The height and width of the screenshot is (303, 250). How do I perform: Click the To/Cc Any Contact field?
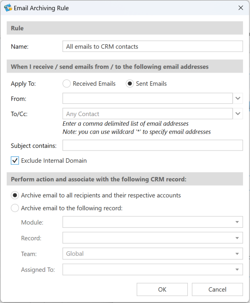point(148,114)
